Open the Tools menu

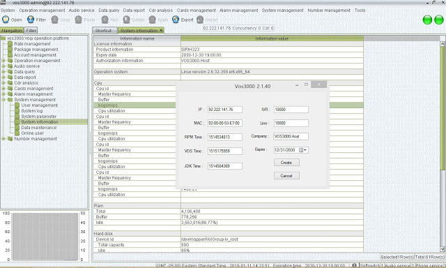point(360,10)
